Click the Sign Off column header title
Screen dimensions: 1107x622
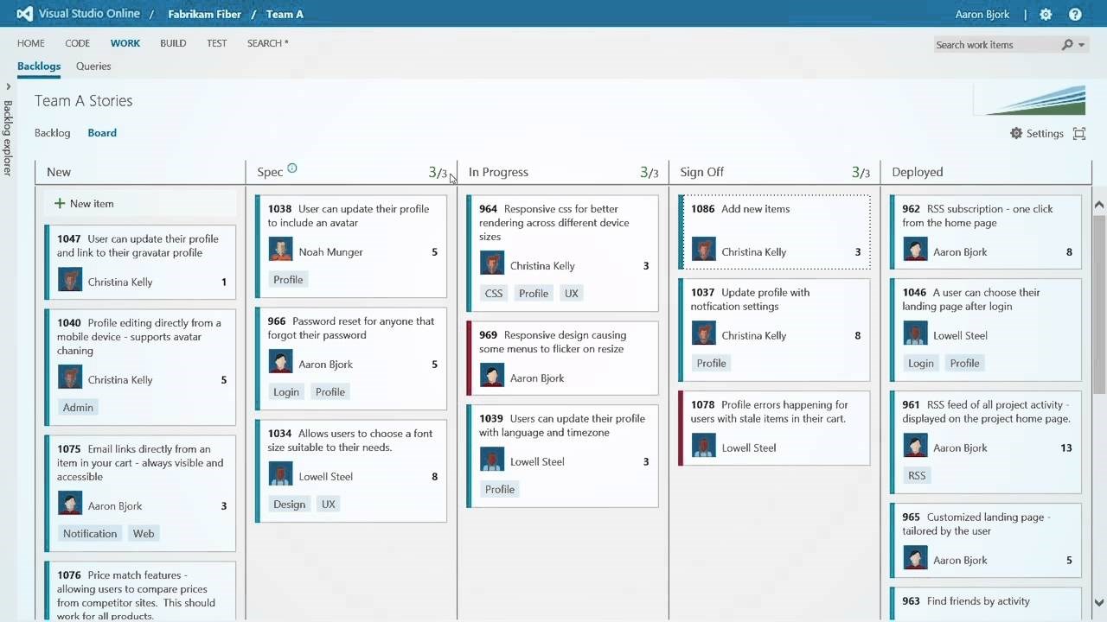[701, 172]
